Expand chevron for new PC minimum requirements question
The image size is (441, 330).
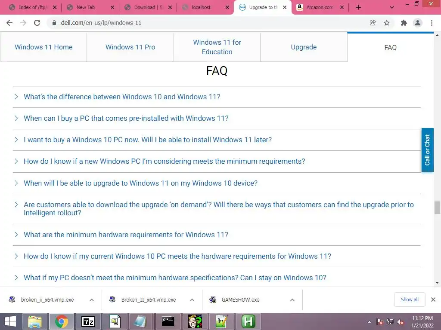[x=16, y=162]
